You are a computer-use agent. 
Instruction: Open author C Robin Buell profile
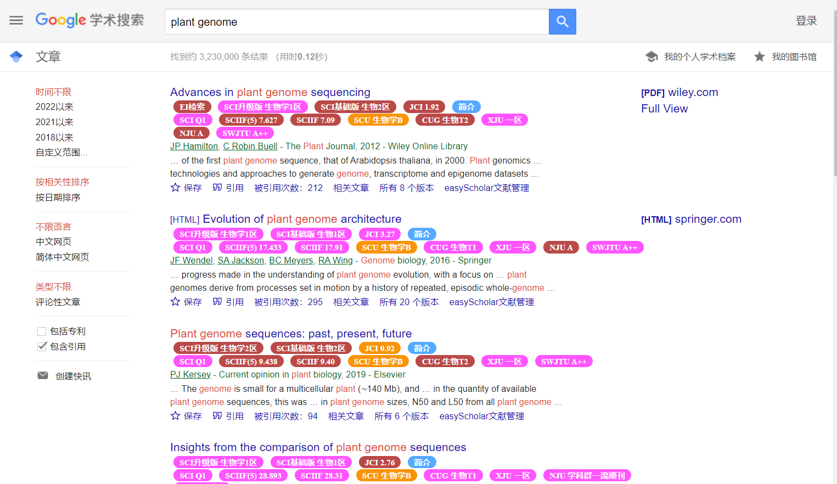250,146
